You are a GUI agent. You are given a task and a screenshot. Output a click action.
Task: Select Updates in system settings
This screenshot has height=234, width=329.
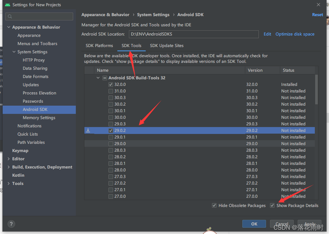31,85
